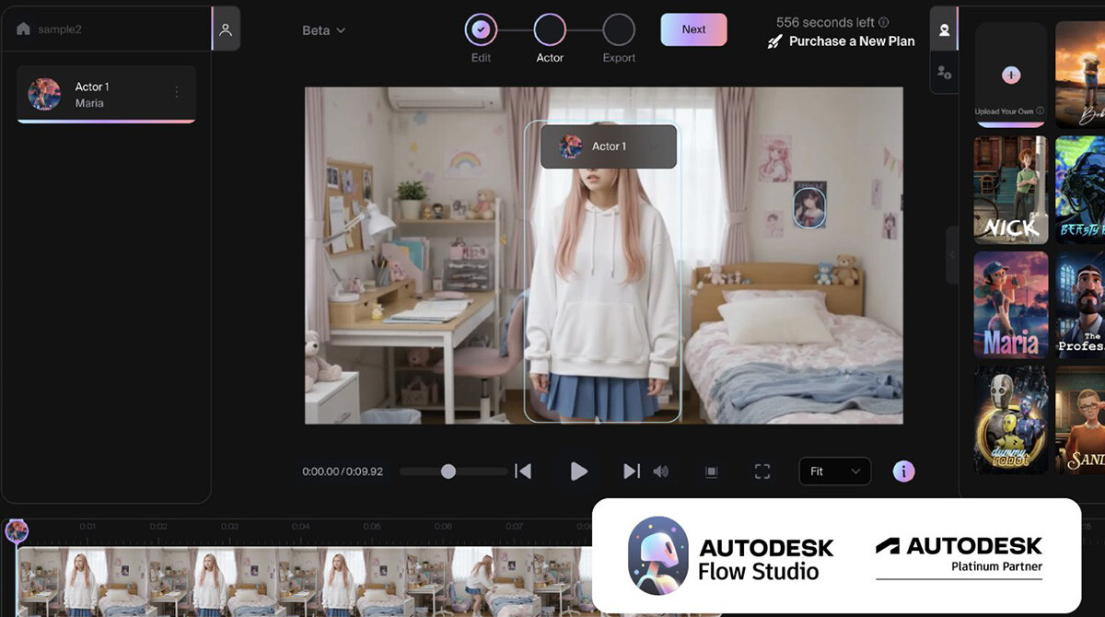Click Purchase a New Plan link

[852, 41]
